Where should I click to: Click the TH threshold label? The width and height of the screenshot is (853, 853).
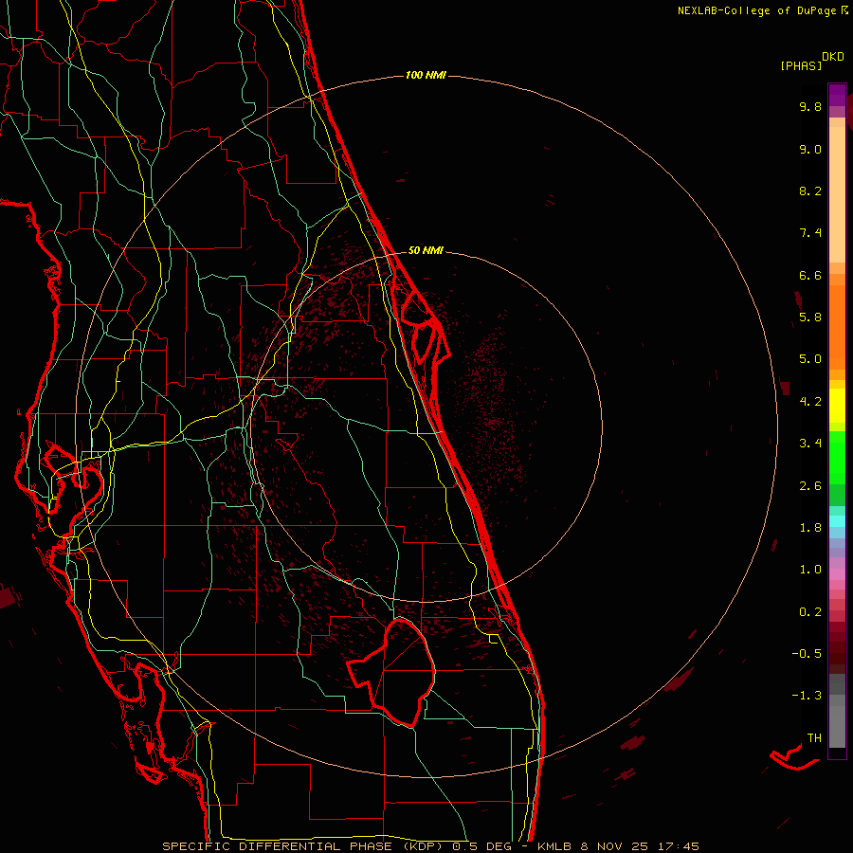coord(814,738)
